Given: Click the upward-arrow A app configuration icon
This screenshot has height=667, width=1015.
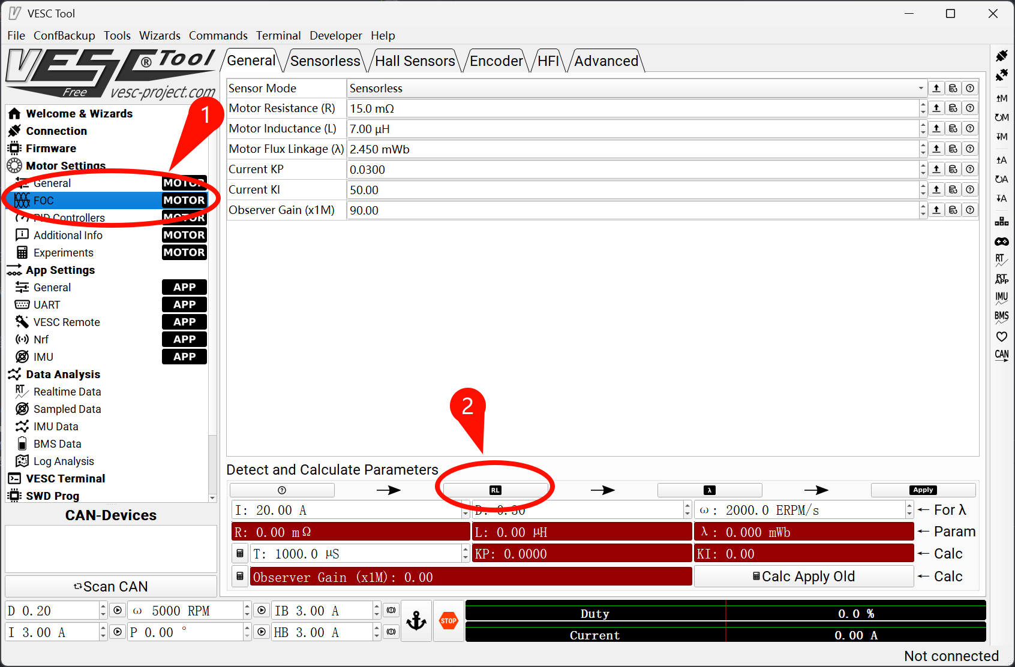Looking at the screenshot, I should point(1001,160).
